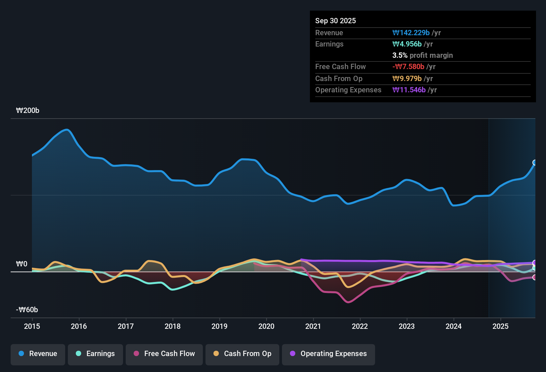Image resolution: width=546 pixels, height=372 pixels.
Task: Click the Sep 30 2025 tooltip header
Action: coord(336,21)
